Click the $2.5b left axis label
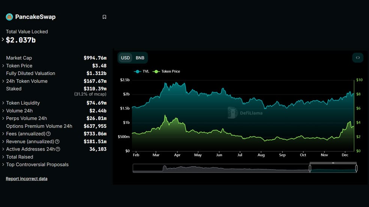 125,80
